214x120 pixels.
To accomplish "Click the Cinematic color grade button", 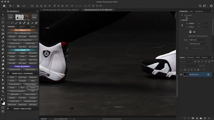I will point(12,53).
